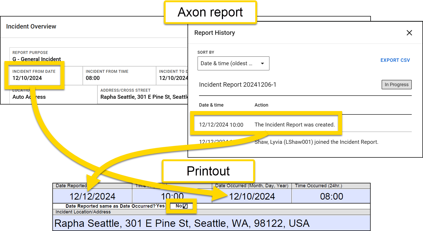Viewport: 423px width, 231px height.
Task: Click the Action column header
Action: [x=261, y=105]
